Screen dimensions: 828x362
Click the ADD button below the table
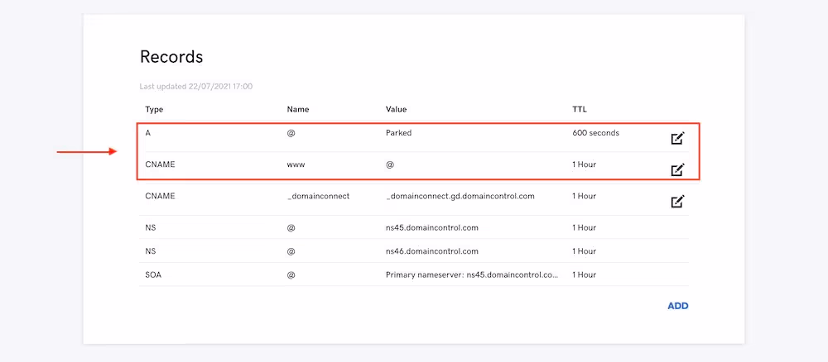tap(677, 306)
